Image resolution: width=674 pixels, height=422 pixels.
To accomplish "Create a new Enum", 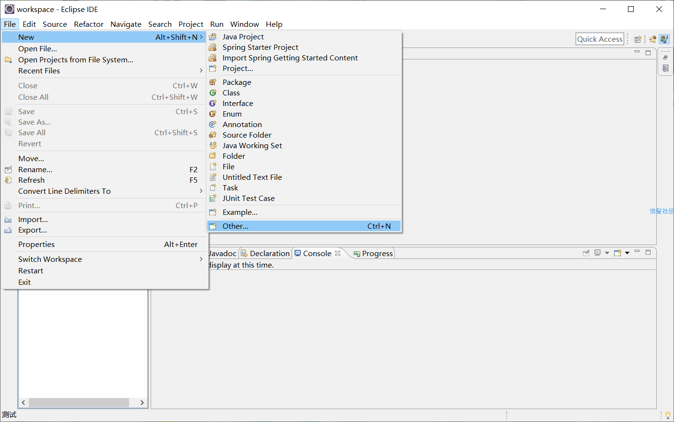I will point(304,114).
